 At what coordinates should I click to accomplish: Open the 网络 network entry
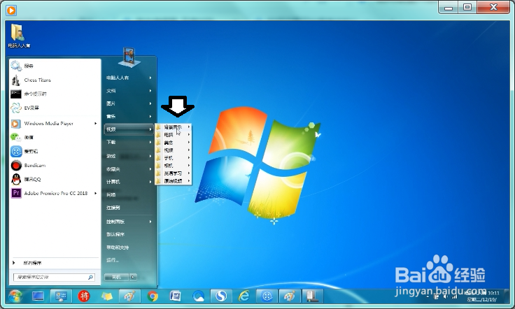coord(129,195)
